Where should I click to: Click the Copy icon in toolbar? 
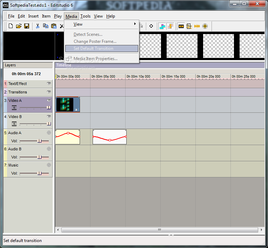(x=46, y=26)
